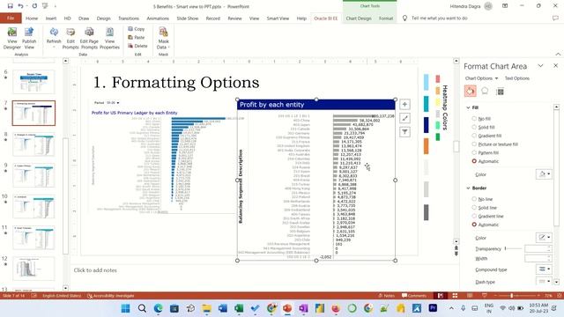Collapse the Fill section

(x=468, y=107)
